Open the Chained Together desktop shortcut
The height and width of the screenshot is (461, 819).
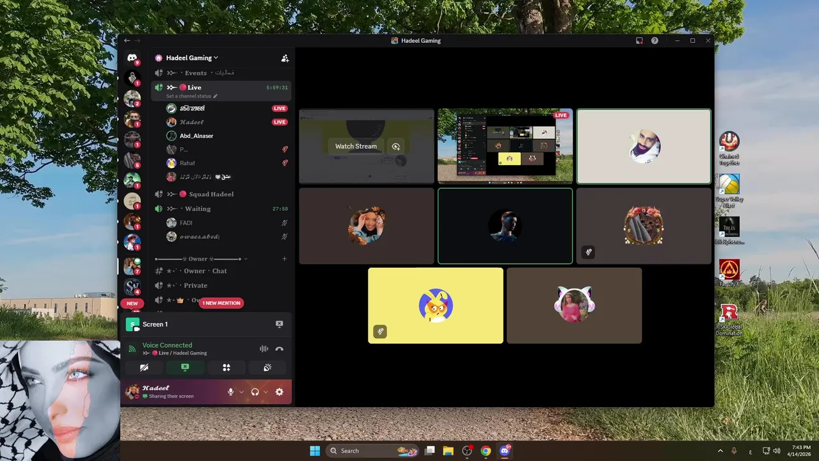click(729, 149)
